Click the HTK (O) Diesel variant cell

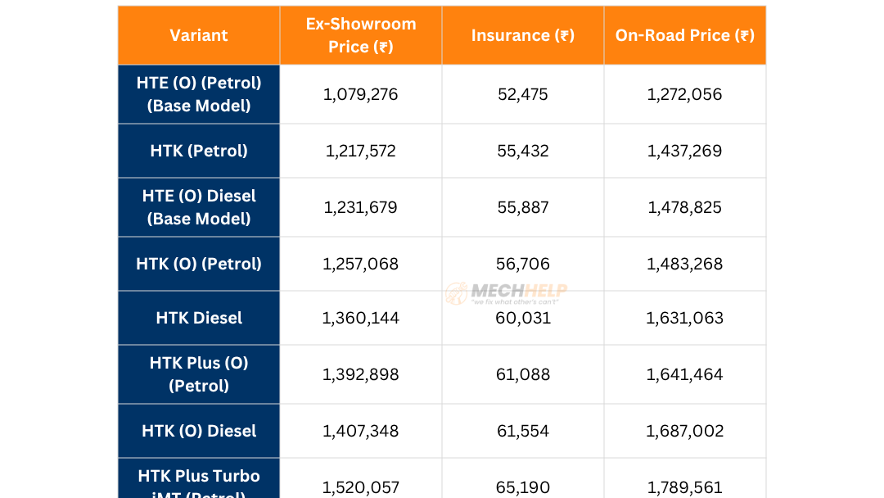199,431
